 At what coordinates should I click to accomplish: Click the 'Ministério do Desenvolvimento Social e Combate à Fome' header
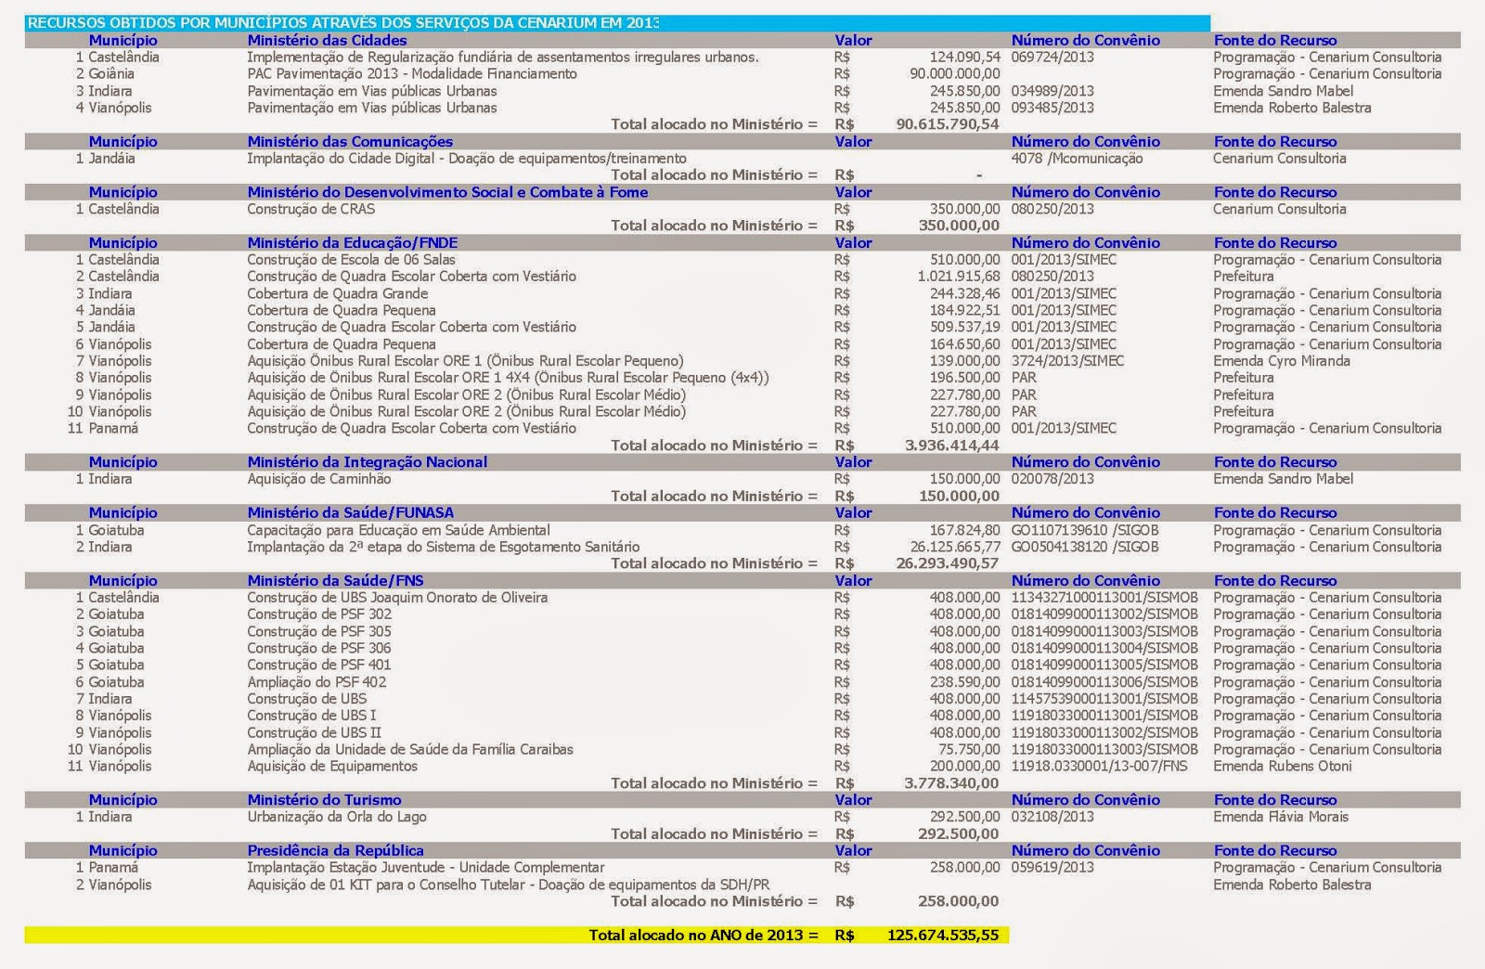[447, 192]
